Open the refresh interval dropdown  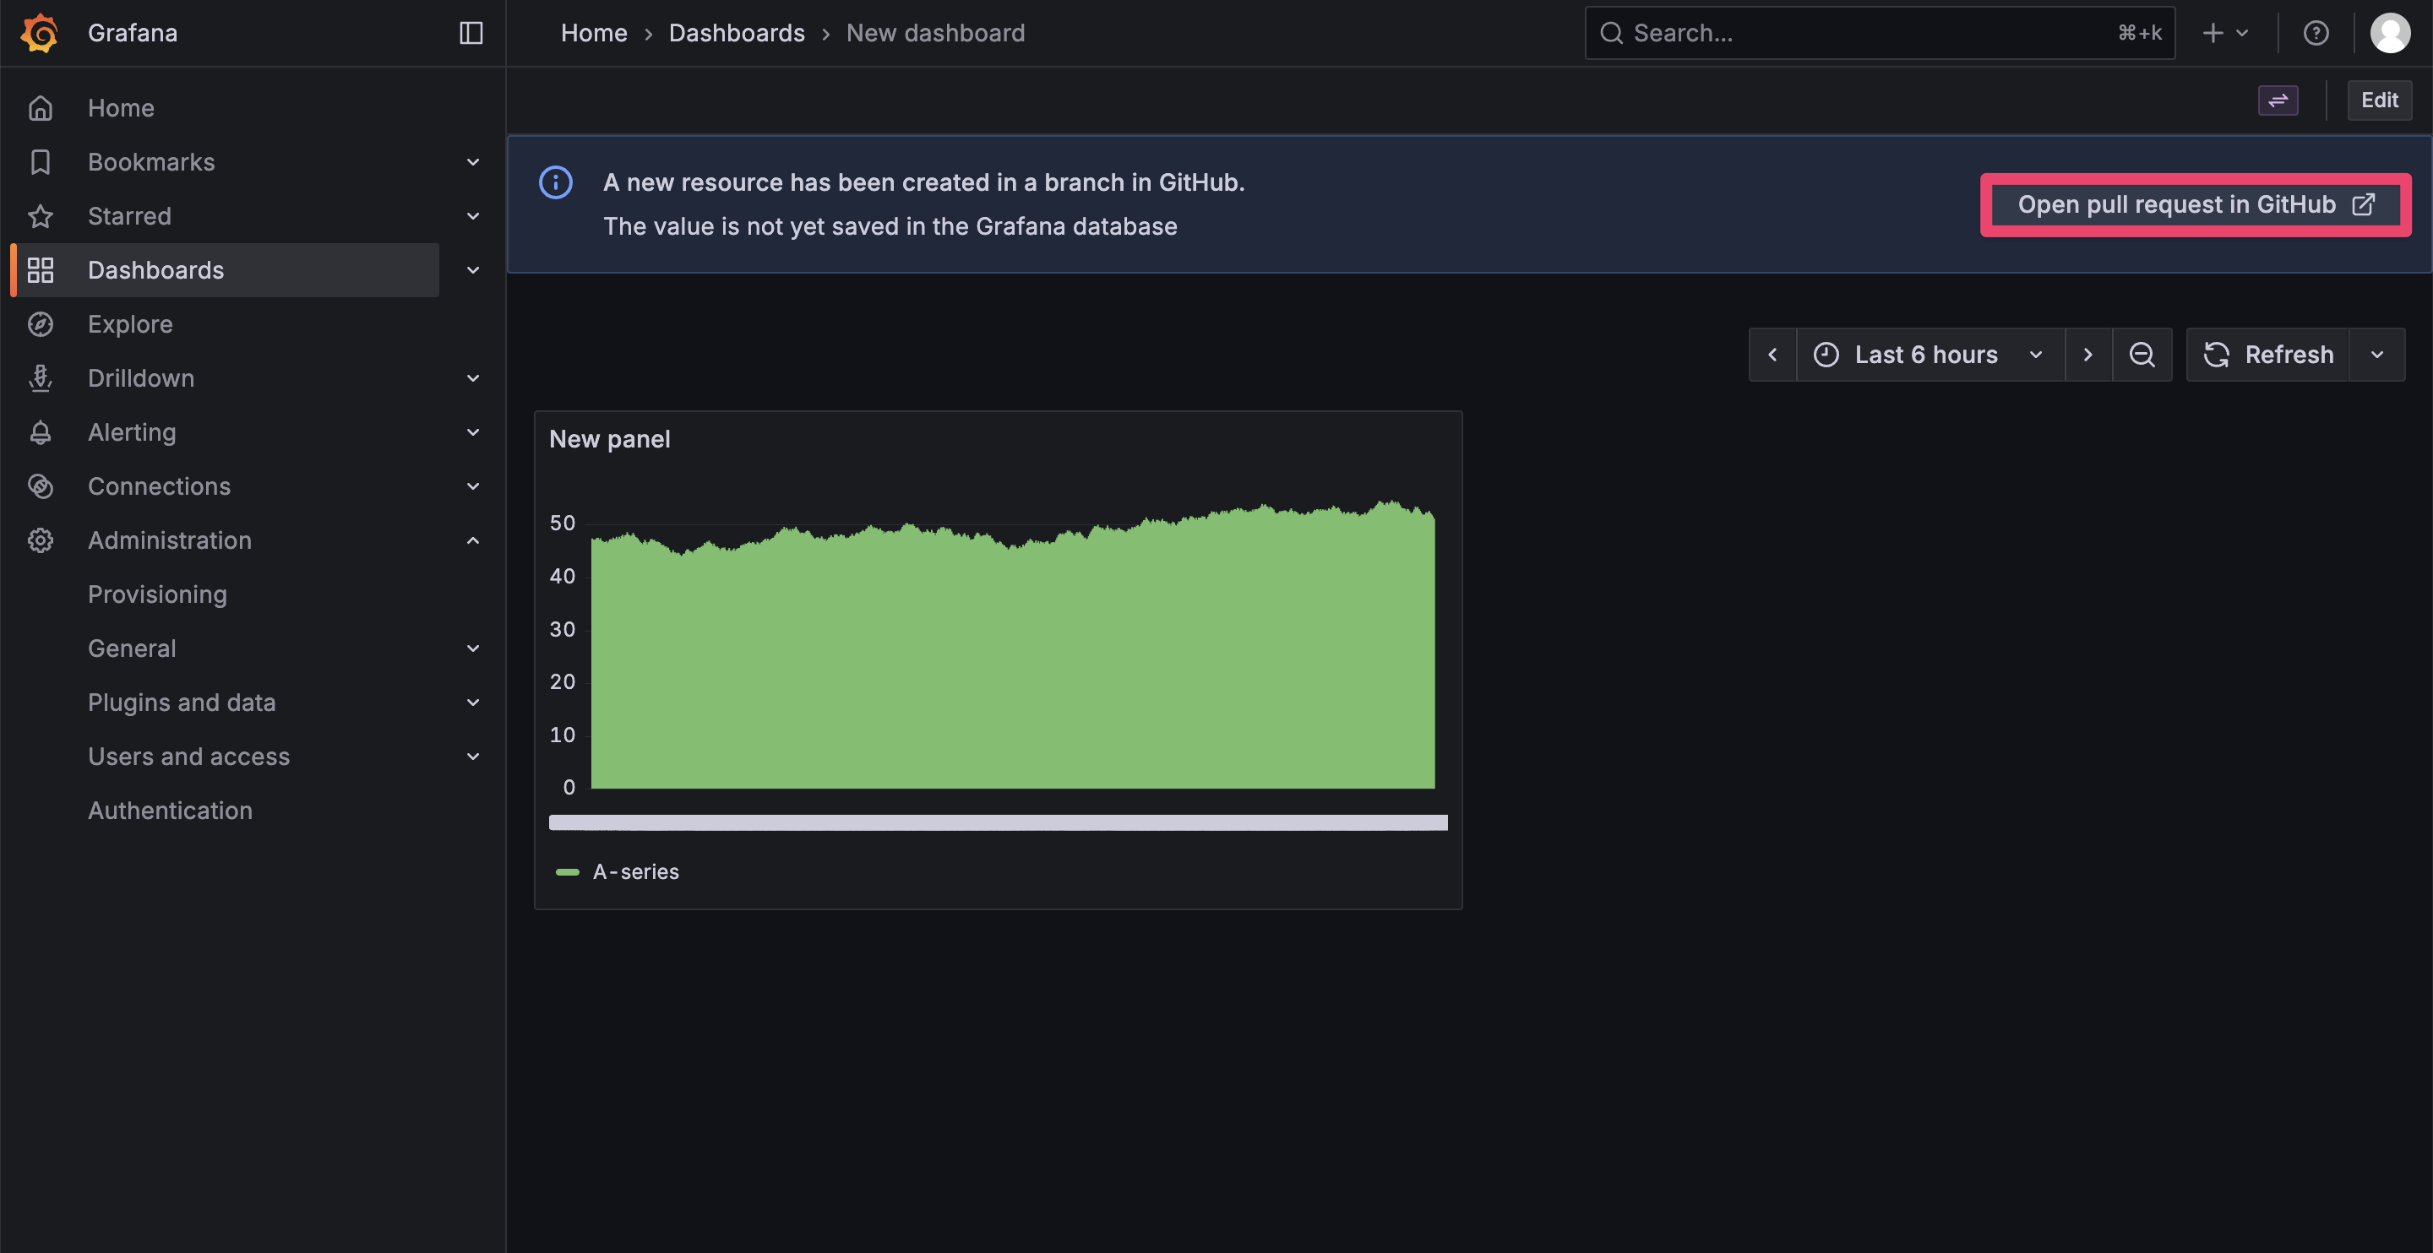point(2377,354)
